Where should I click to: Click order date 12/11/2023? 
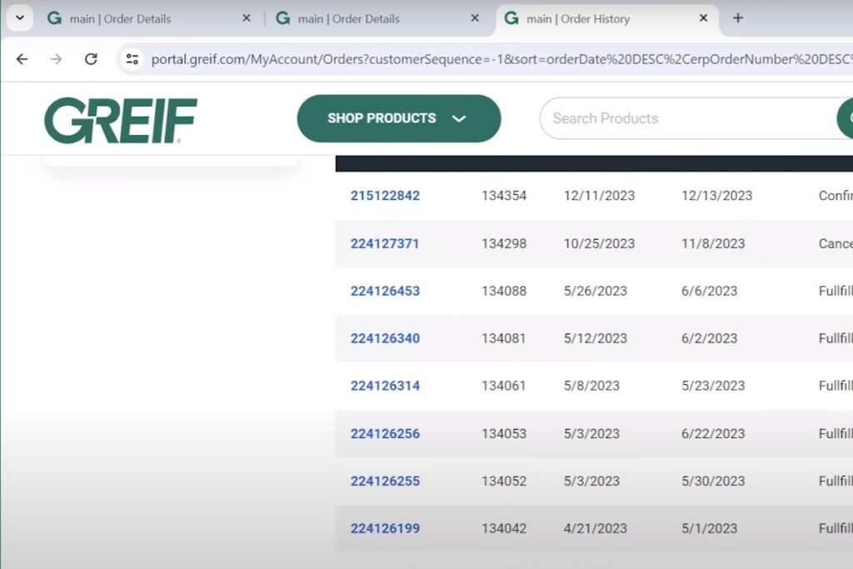coord(599,196)
